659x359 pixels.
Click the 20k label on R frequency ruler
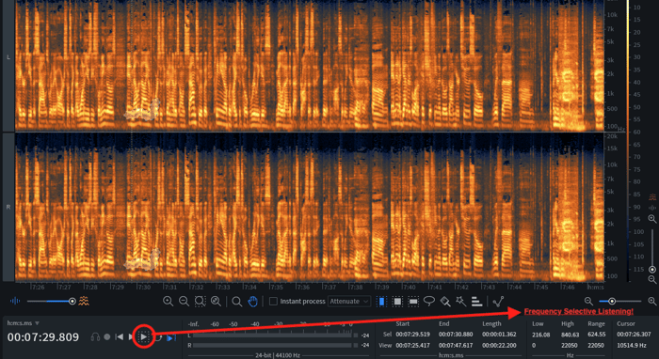pyautogui.click(x=612, y=136)
